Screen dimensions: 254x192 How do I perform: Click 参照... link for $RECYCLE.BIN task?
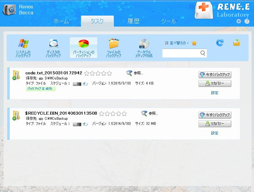[153, 113]
